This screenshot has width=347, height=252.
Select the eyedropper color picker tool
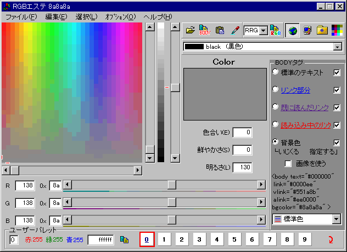click(x=234, y=31)
